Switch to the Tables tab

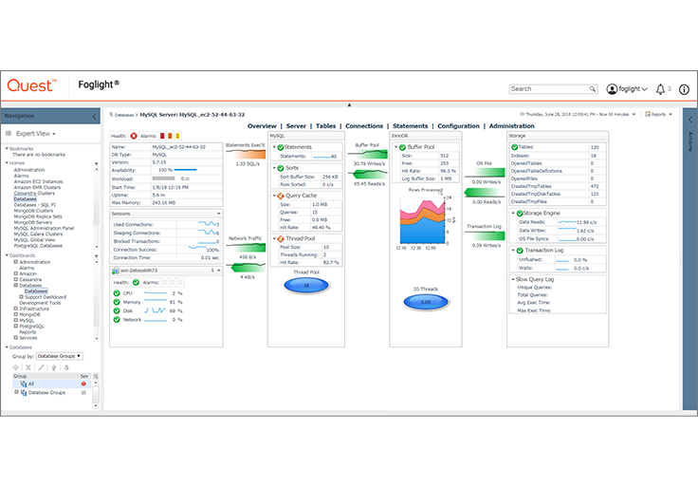point(326,126)
